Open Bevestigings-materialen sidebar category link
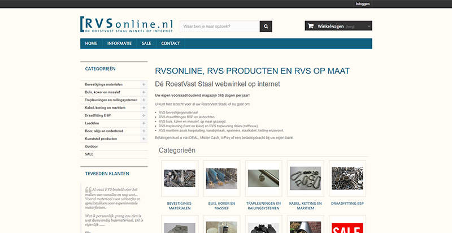Screen dimensions: 452x233 pos(103,84)
